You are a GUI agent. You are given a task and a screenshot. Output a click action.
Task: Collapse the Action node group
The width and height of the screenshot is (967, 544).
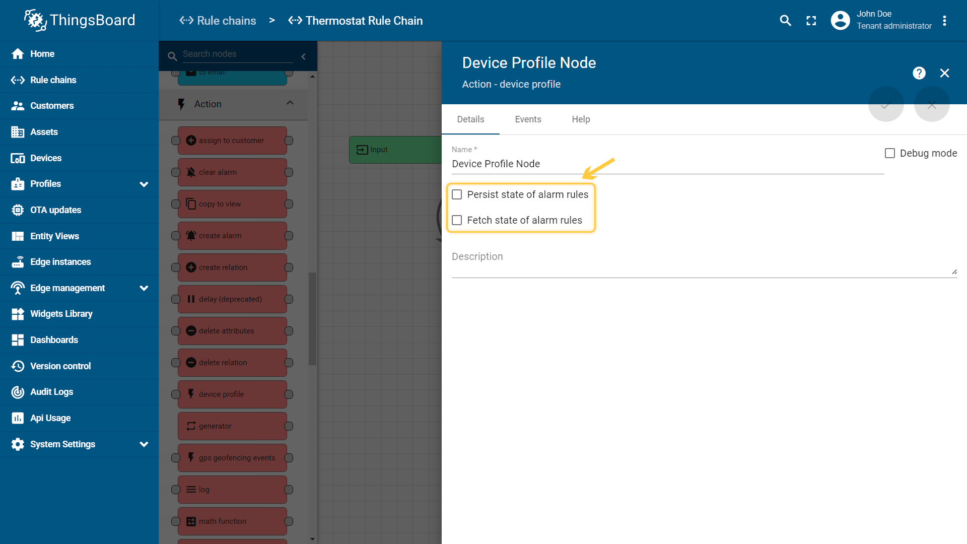click(x=290, y=103)
